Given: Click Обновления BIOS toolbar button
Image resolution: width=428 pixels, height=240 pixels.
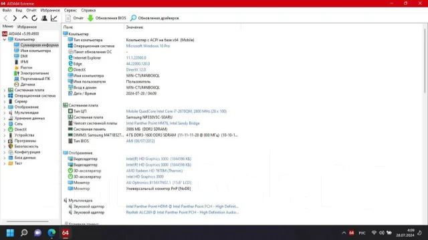Looking at the screenshot, I should click(x=107, y=18).
